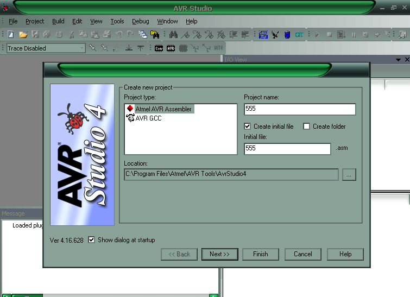Click the upload arrow trace toolbar icon
The height and width of the screenshot is (297, 410).
coord(141,48)
